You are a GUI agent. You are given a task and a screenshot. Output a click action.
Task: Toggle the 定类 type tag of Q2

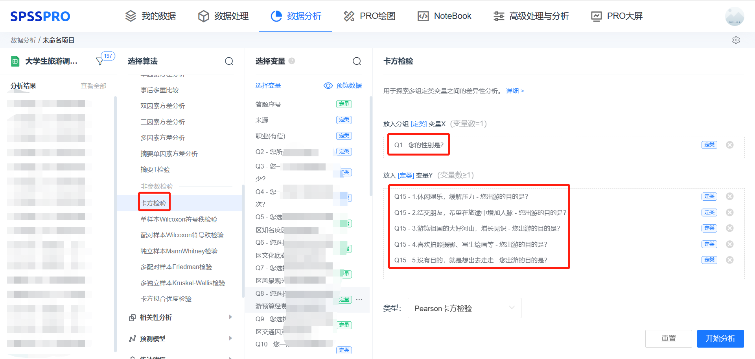tap(344, 152)
